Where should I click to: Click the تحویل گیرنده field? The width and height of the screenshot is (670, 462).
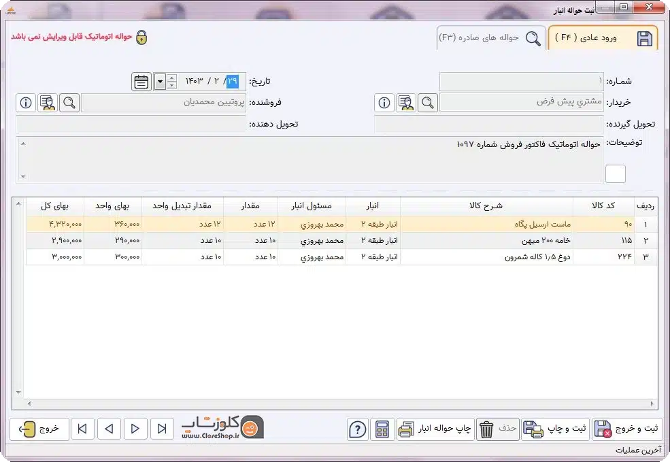489,125
